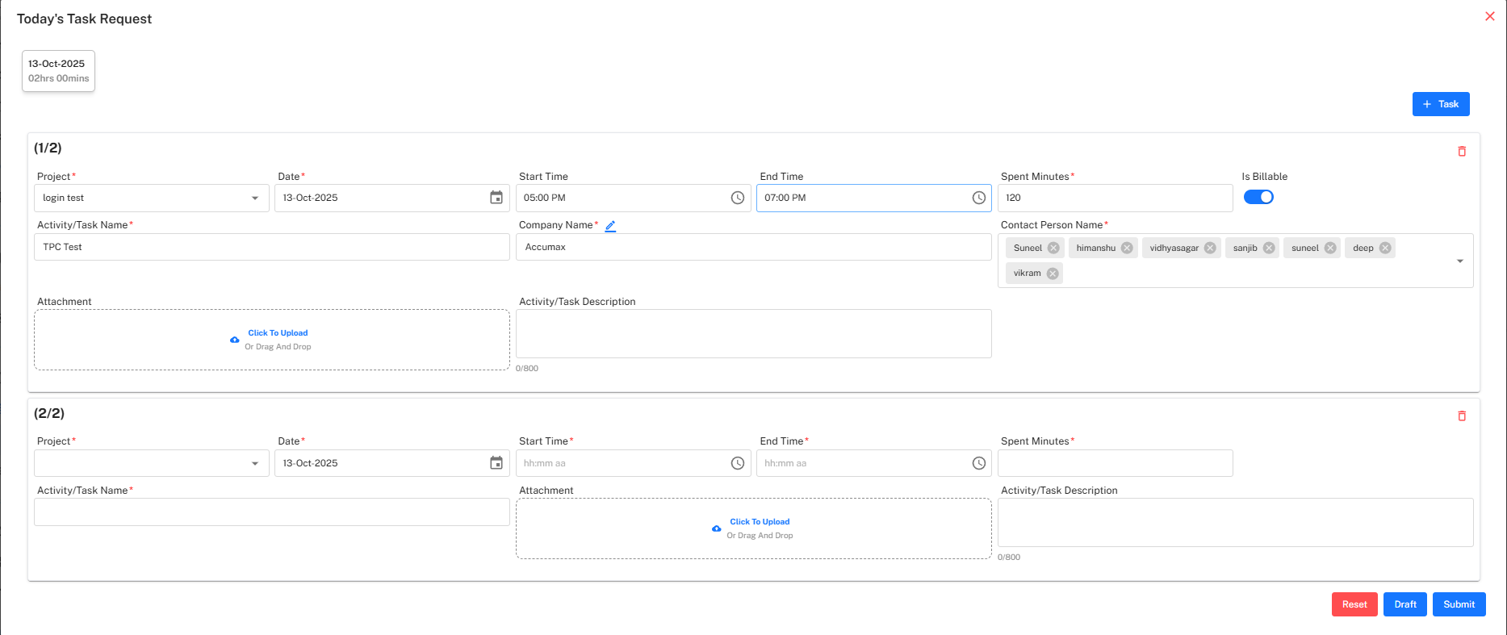Select the 13-Oct-2025 date card
The height and width of the screenshot is (635, 1507).
point(58,71)
